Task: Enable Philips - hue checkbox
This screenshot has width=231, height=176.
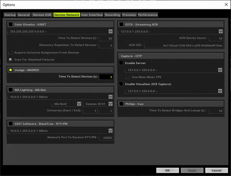Action: pos(121,104)
